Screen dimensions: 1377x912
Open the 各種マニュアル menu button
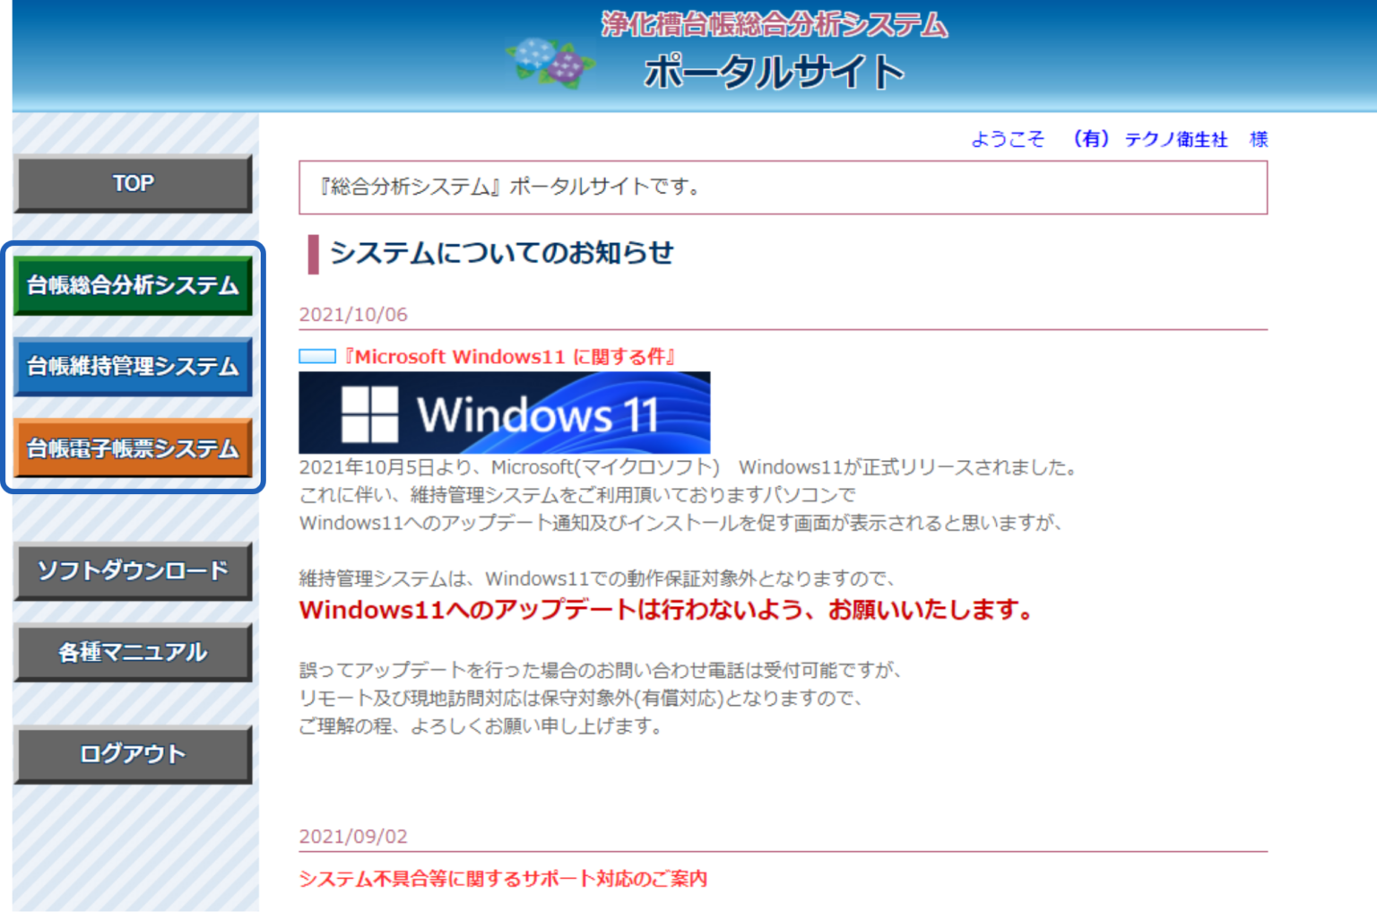point(134,652)
